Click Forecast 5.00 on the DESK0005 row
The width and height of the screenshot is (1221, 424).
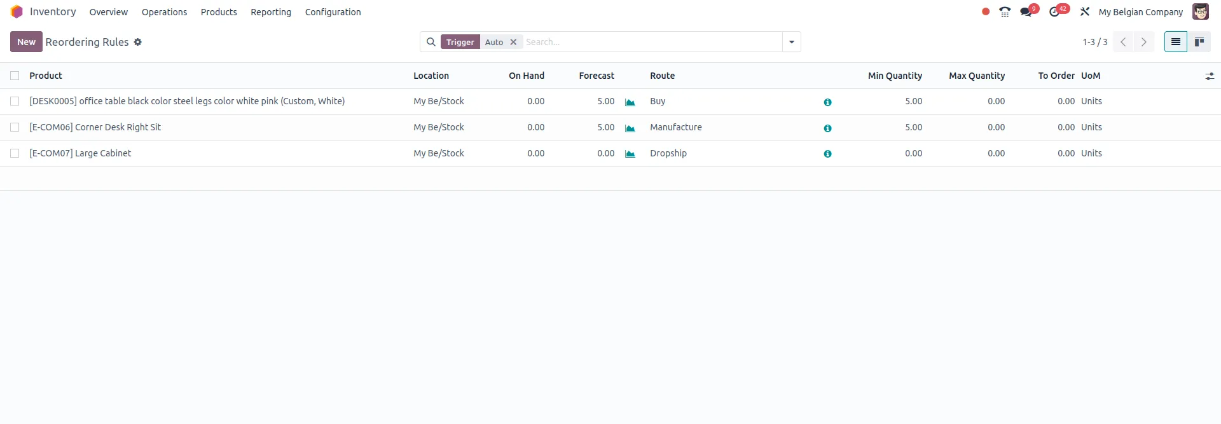[x=605, y=101]
